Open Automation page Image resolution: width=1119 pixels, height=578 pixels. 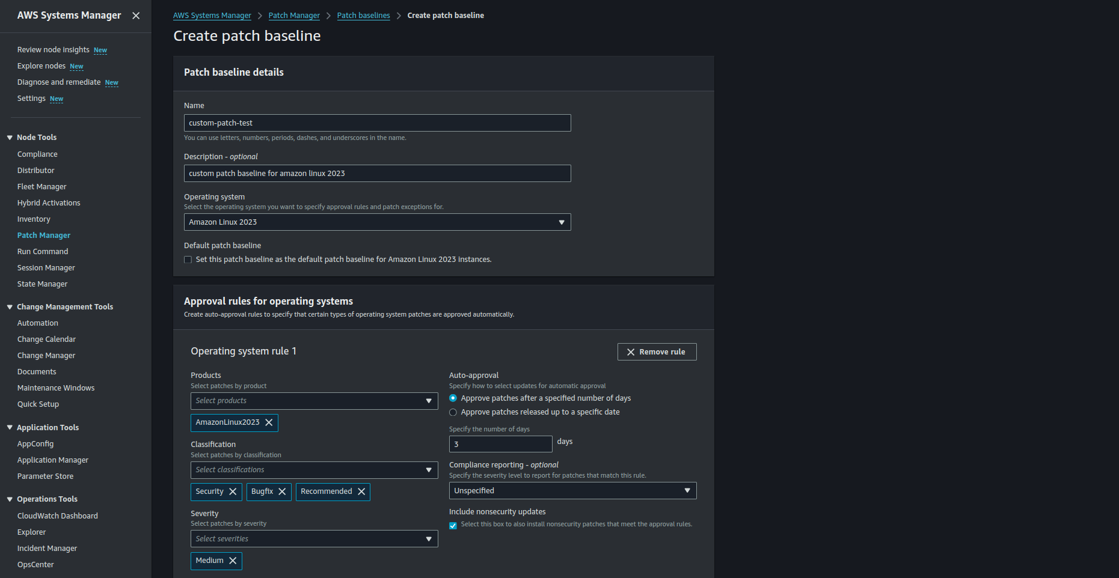tap(37, 323)
